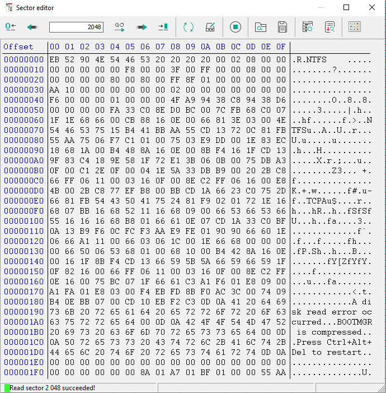Screen dimensions: 386x393
Task: Click the ASCII text '.R.NTFS'
Action: [309, 59]
